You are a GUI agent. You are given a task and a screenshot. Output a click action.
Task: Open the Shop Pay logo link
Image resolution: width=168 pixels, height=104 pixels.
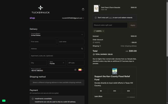[32, 18]
